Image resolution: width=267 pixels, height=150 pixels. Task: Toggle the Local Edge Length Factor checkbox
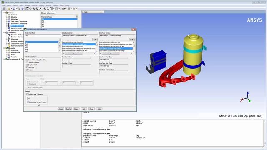tap(28, 102)
